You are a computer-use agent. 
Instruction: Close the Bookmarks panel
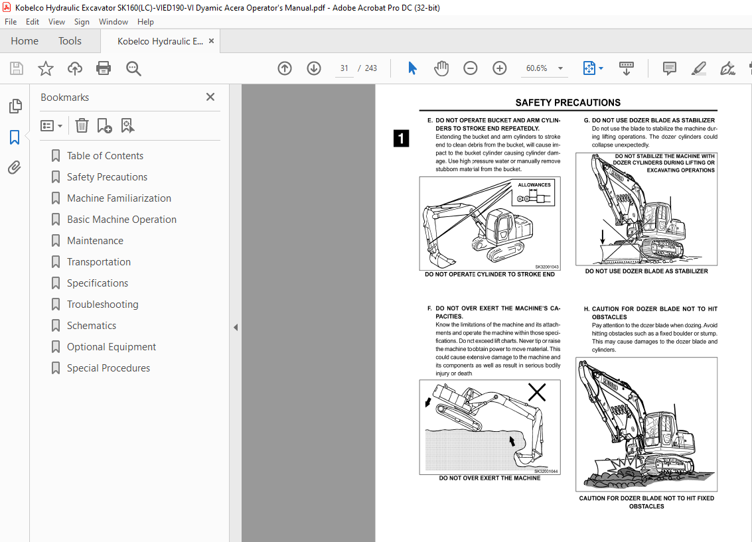[x=210, y=97]
